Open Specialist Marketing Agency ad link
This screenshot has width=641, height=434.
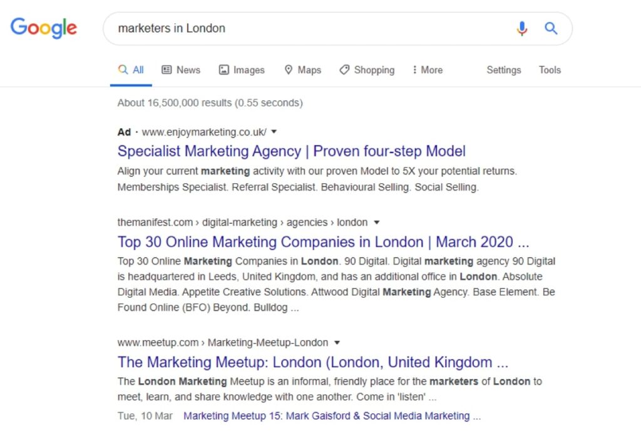click(x=292, y=151)
